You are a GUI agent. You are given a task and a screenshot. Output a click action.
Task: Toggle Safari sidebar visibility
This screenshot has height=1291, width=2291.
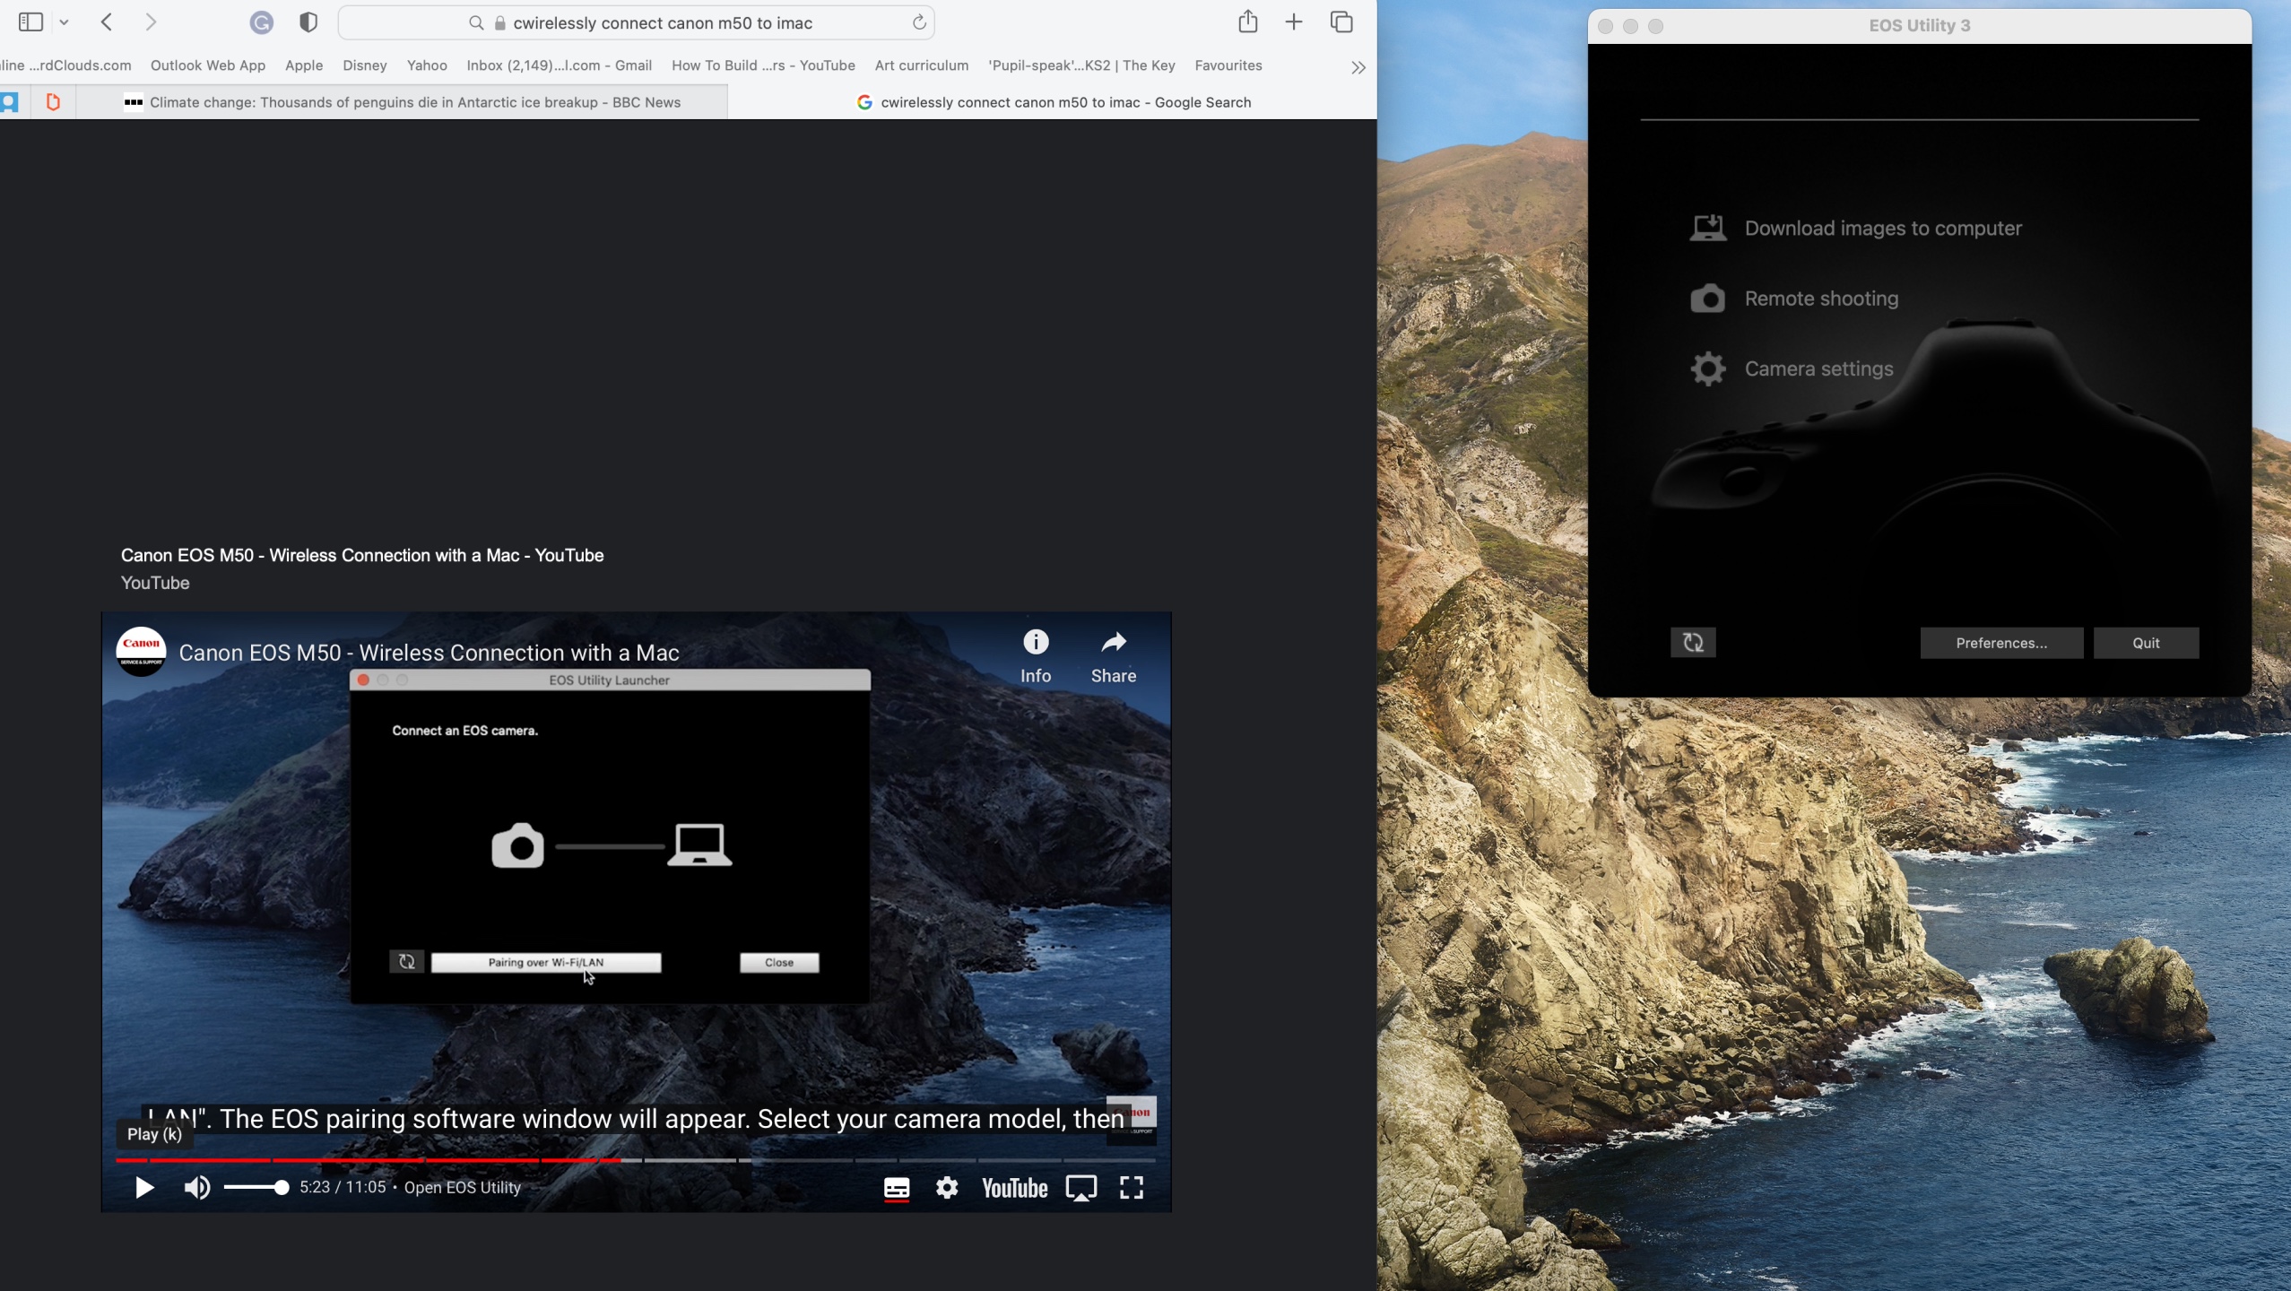(31, 22)
